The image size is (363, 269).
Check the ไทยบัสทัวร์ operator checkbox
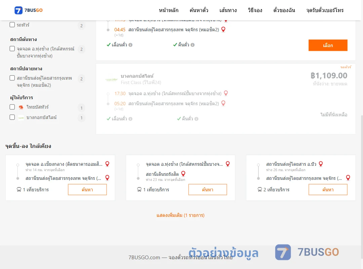12,107
